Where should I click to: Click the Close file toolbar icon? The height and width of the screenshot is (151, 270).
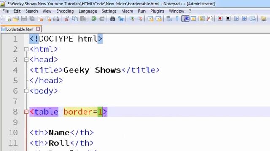(x=40, y=18)
